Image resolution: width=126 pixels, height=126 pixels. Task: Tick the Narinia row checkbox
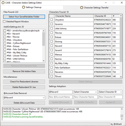pos(52,59)
